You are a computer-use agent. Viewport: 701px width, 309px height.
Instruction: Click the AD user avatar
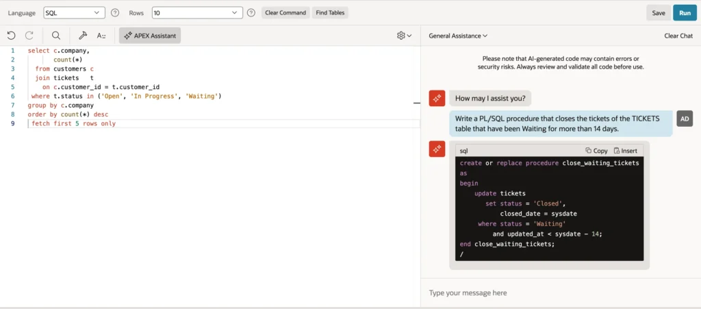[685, 119]
